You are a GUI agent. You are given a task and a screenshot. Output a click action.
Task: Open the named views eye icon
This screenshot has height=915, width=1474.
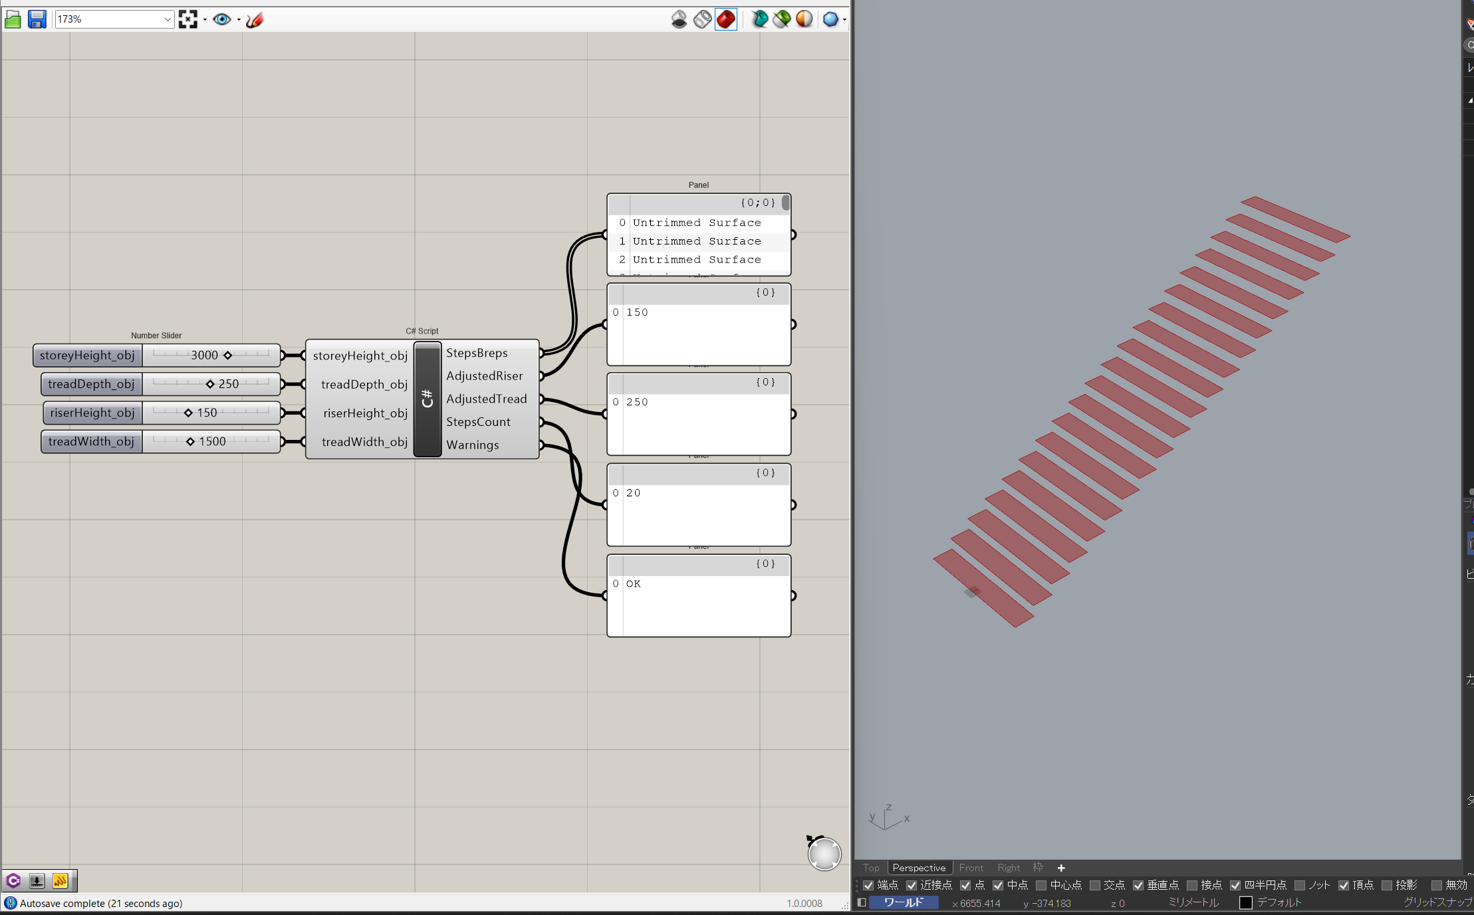(x=222, y=19)
